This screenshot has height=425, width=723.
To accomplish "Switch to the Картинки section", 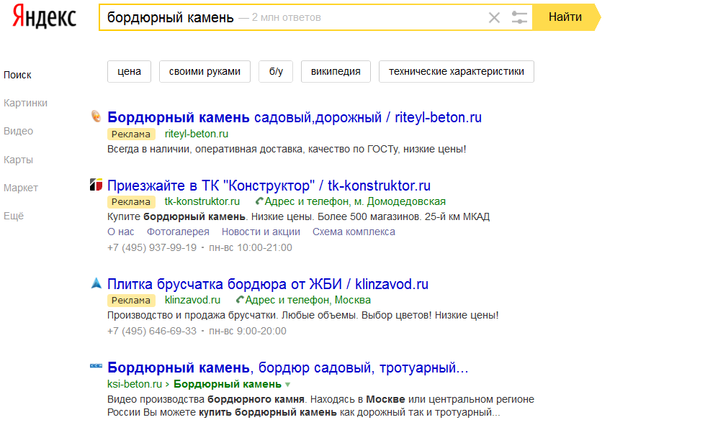I will click(25, 103).
